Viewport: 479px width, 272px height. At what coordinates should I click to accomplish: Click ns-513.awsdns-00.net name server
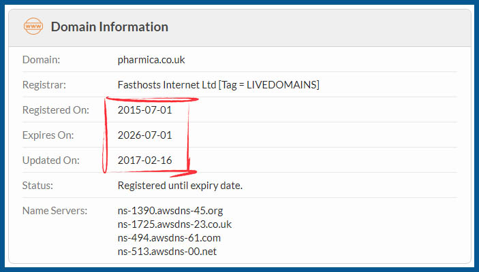coord(167,252)
